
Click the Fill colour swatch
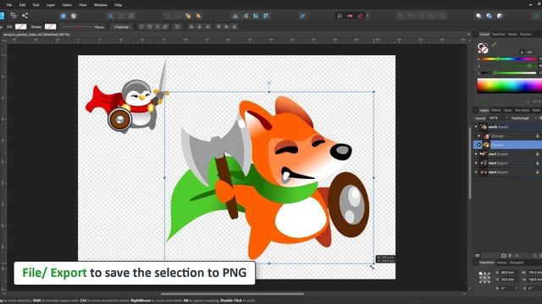20,26
